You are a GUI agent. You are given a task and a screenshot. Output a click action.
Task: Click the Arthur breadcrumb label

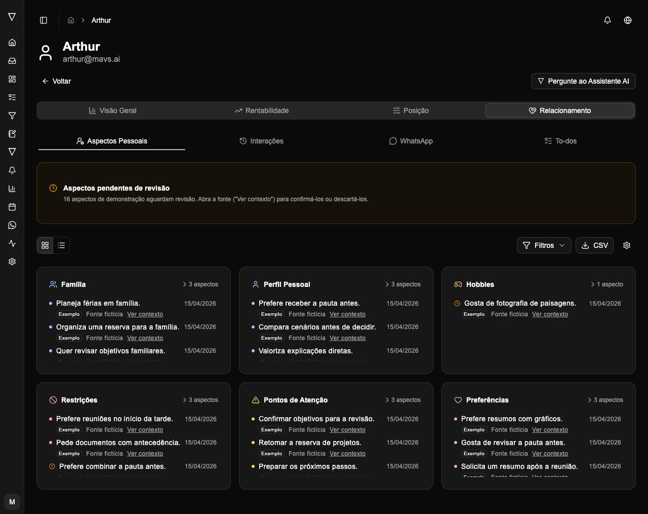click(101, 20)
